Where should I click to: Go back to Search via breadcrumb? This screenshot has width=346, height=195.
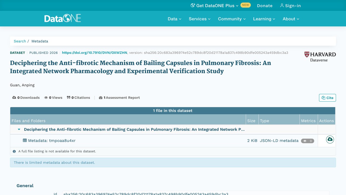pyautogui.click(x=20, y=41)
